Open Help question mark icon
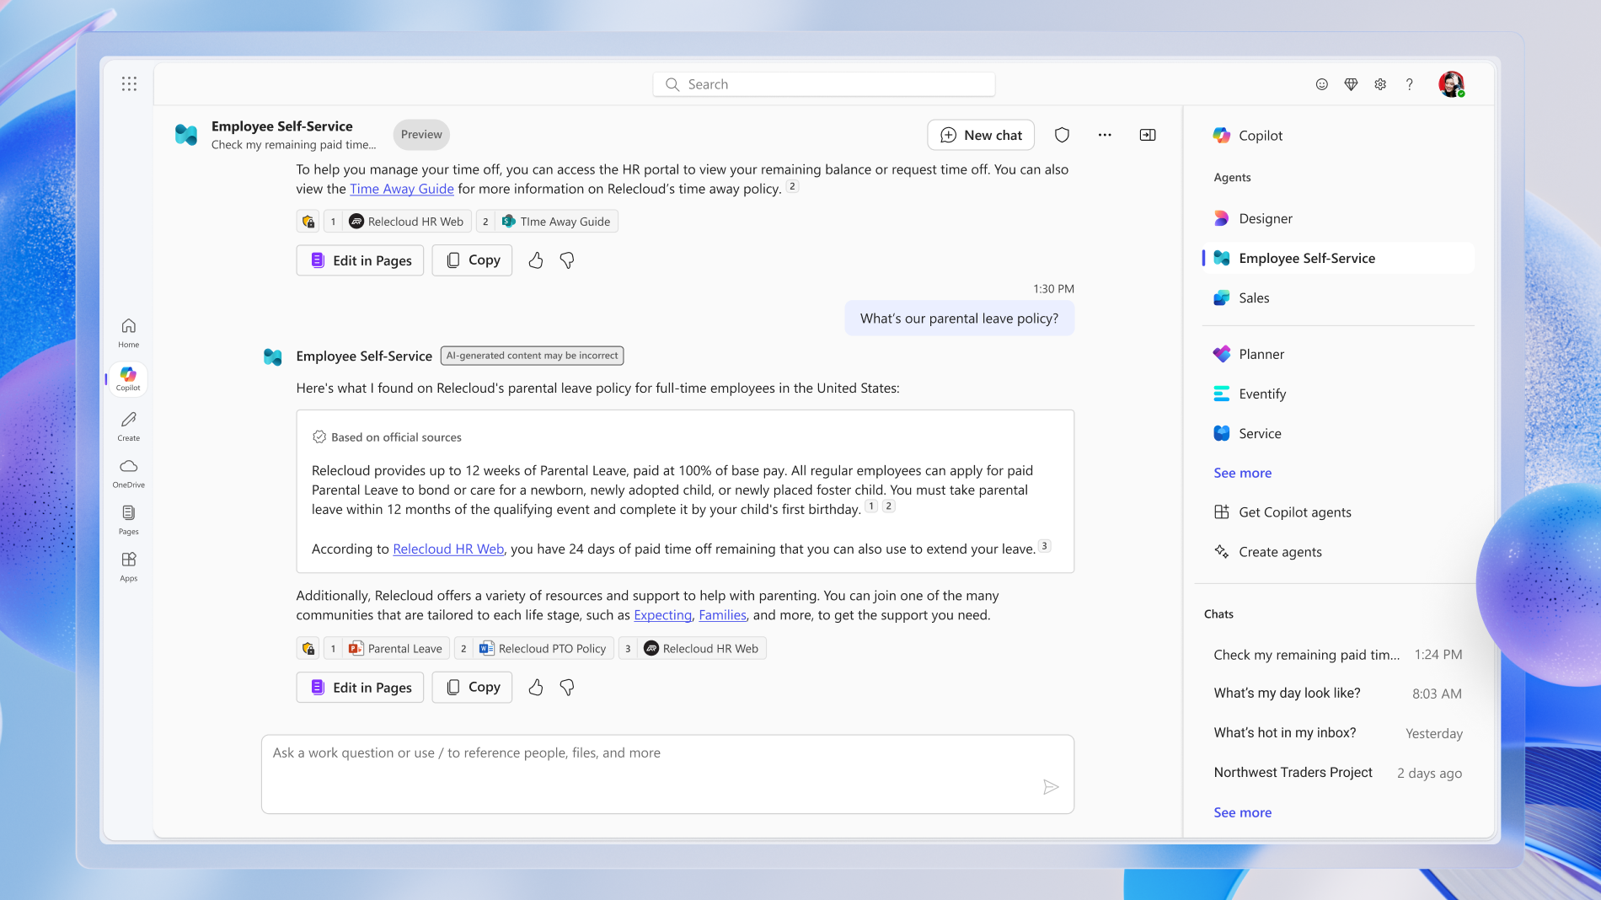Screen dimensions: 1601x900 [x=1409, y=84]
